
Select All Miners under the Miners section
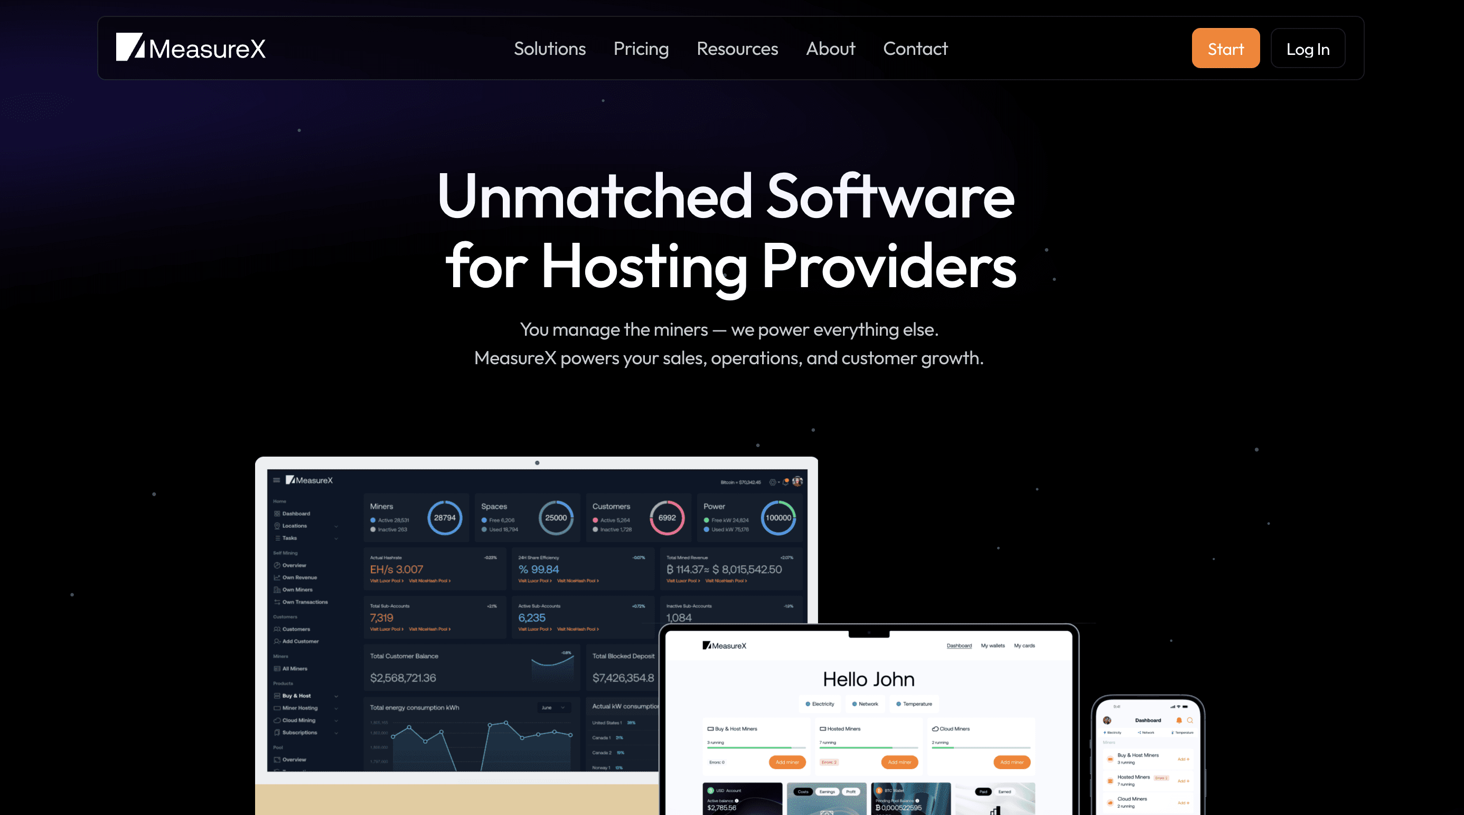pos(295,668)
